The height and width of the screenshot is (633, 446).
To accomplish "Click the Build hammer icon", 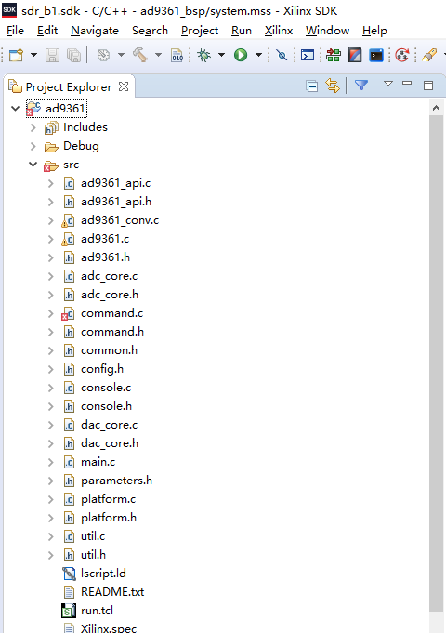I will (140, 55).
